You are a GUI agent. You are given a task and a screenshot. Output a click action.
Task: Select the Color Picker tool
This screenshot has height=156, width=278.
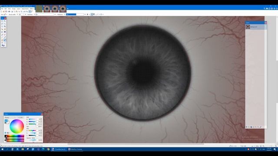click(5, 37)
